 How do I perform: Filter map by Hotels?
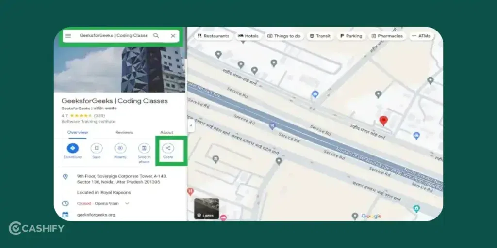point(248,36)
